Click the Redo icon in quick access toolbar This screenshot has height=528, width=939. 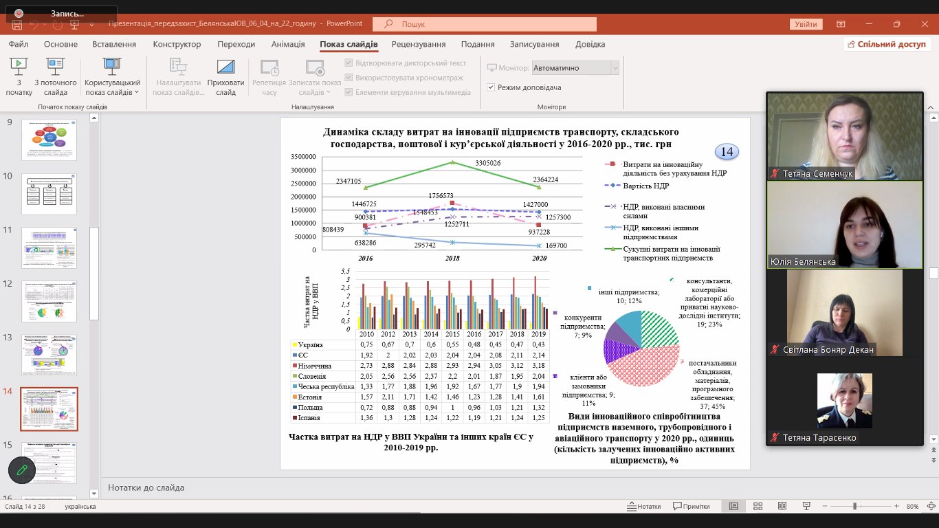[x=58, y=24]
